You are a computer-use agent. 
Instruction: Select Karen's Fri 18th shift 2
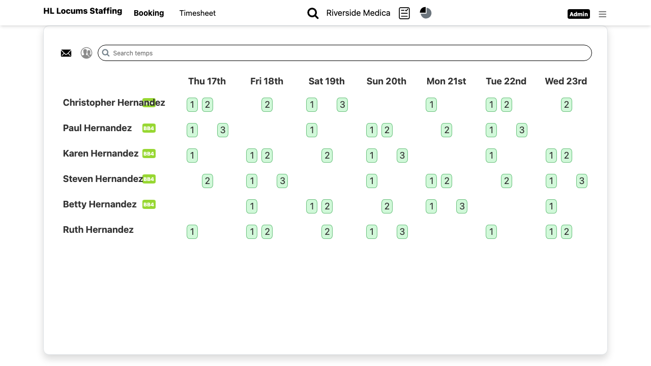[267, 156]
